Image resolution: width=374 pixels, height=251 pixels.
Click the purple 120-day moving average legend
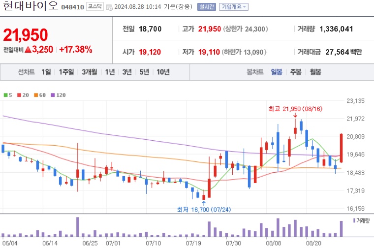58,95
